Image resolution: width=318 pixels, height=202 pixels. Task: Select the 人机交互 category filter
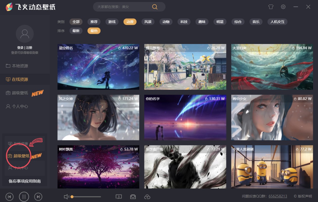(x=278, y=22)
